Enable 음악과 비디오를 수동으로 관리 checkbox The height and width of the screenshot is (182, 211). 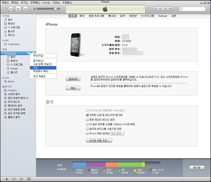(x=87, y=129)
